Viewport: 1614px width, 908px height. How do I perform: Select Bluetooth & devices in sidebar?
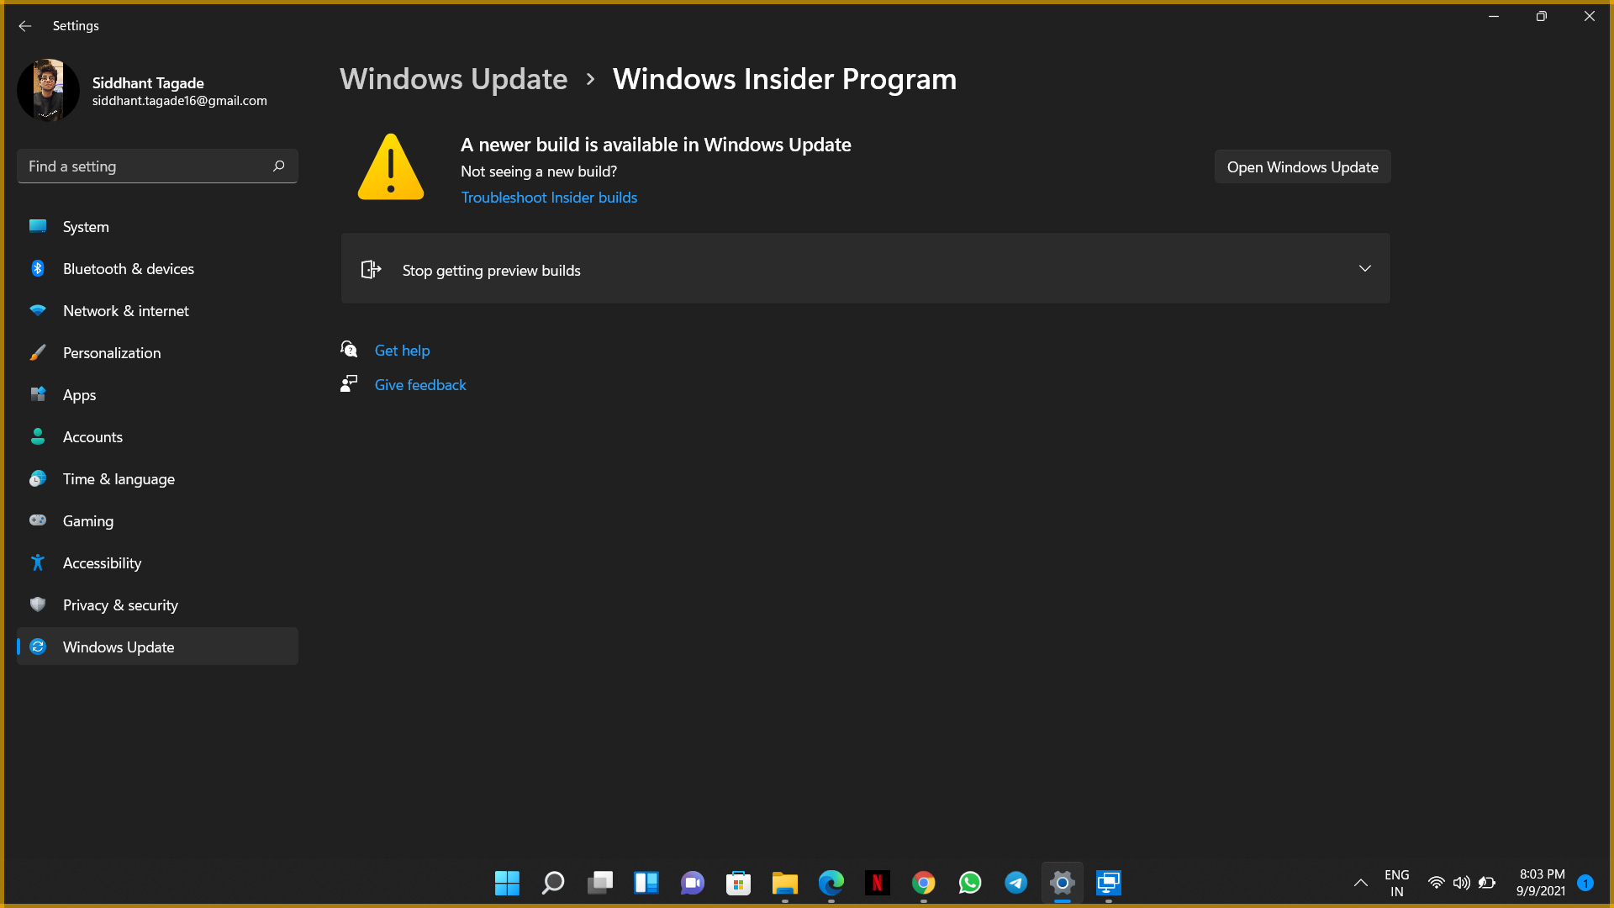tap(38, 268)
